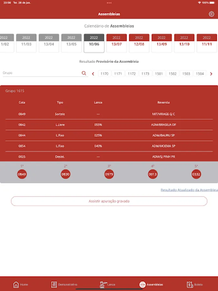
Task: Tap revenda MIT/VIRAGE-SJ C
Action: (x=163, y=114)
